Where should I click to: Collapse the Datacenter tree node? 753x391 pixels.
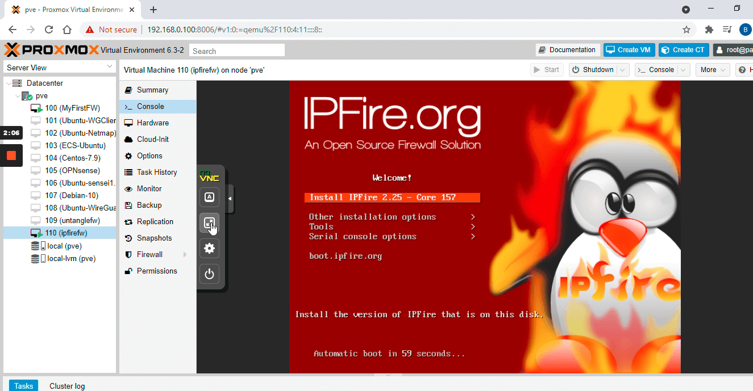tap(9, 83)
